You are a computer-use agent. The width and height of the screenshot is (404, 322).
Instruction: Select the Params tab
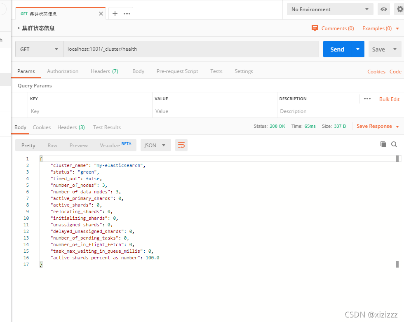click(26, 71)
